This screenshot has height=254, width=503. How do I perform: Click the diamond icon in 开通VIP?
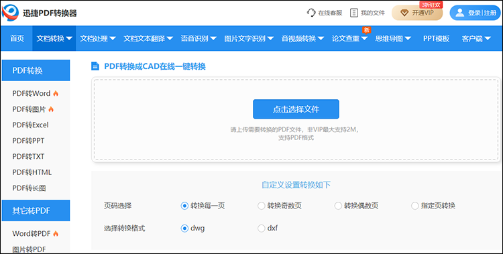coord(404,13)
